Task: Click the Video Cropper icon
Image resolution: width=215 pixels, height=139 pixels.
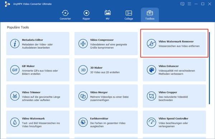Action: point(151,96)
